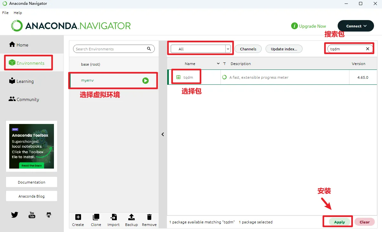Image resolution: width=382 pixels, height=232 pixels.
Task: Open the YouTube icon link
Action: (x=32, y=215)
